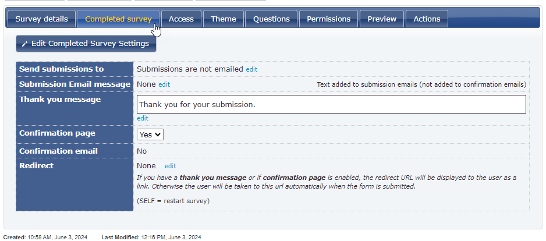The image size is (546, 241).
Task: Click the Thank you message text box
Action: click(x=331, y=104)
